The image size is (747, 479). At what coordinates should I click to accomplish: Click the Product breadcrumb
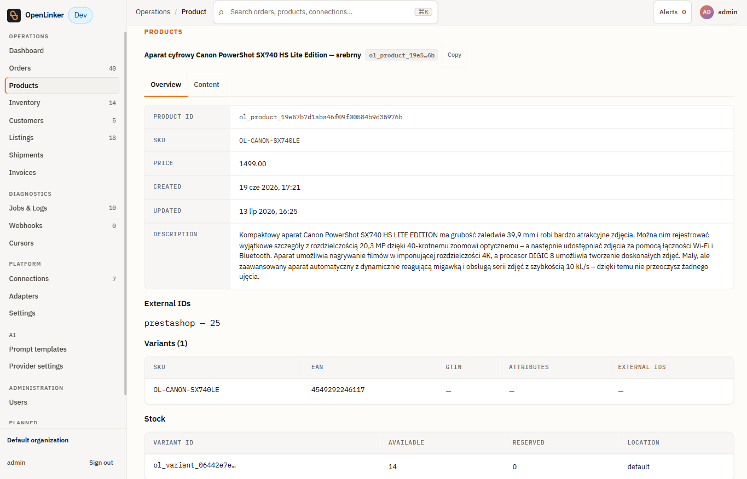pos(194,12)
